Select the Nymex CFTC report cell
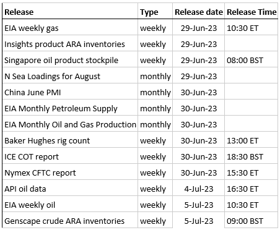Screen dimensions: 280x230 [x=70, y=172]
